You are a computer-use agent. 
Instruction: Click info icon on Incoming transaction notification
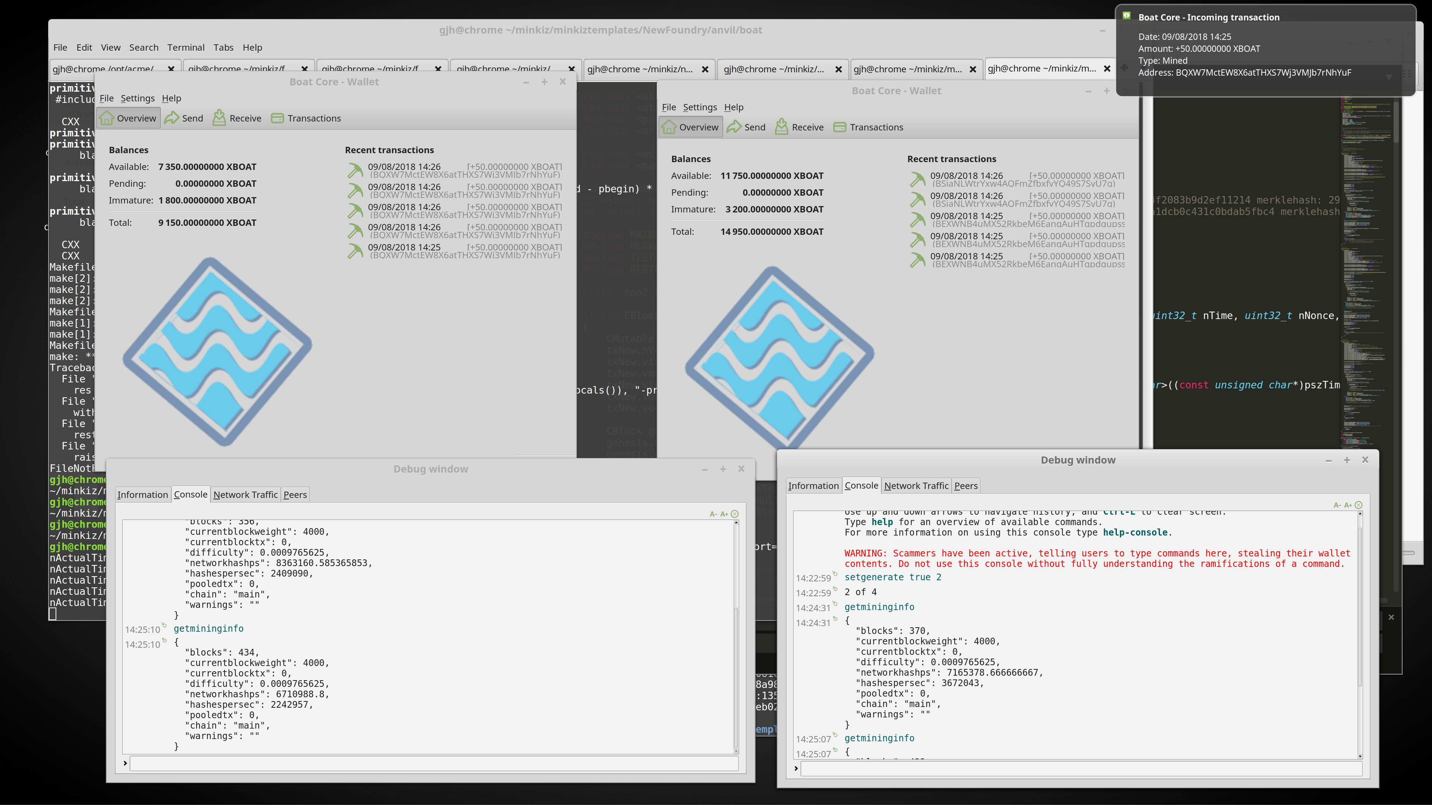click(x=1126, y=16)
